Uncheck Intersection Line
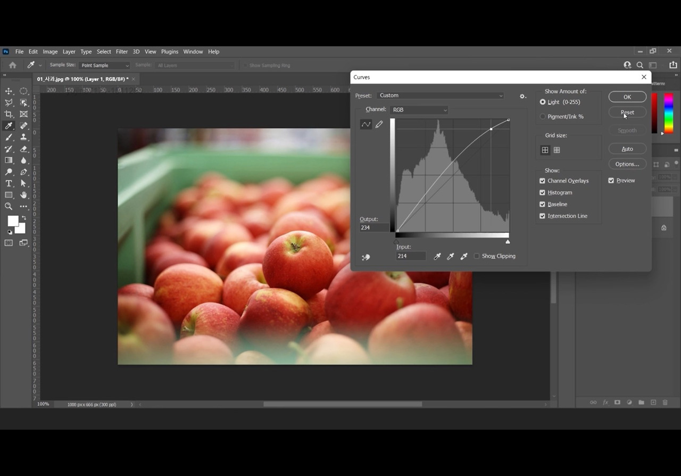This screenshot has width=681, height=476. pos(542,216)
